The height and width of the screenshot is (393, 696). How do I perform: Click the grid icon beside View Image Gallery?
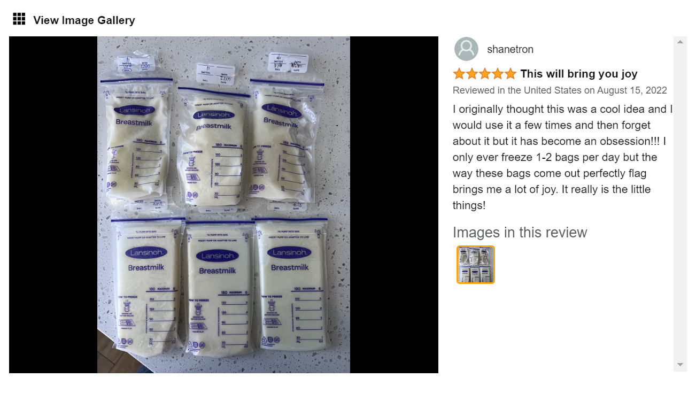19,19
